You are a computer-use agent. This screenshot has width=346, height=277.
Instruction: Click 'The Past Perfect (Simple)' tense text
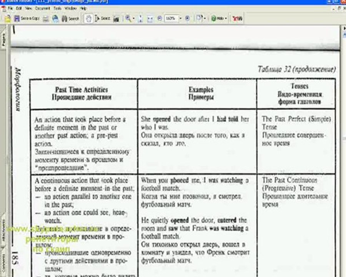point(296,119)
